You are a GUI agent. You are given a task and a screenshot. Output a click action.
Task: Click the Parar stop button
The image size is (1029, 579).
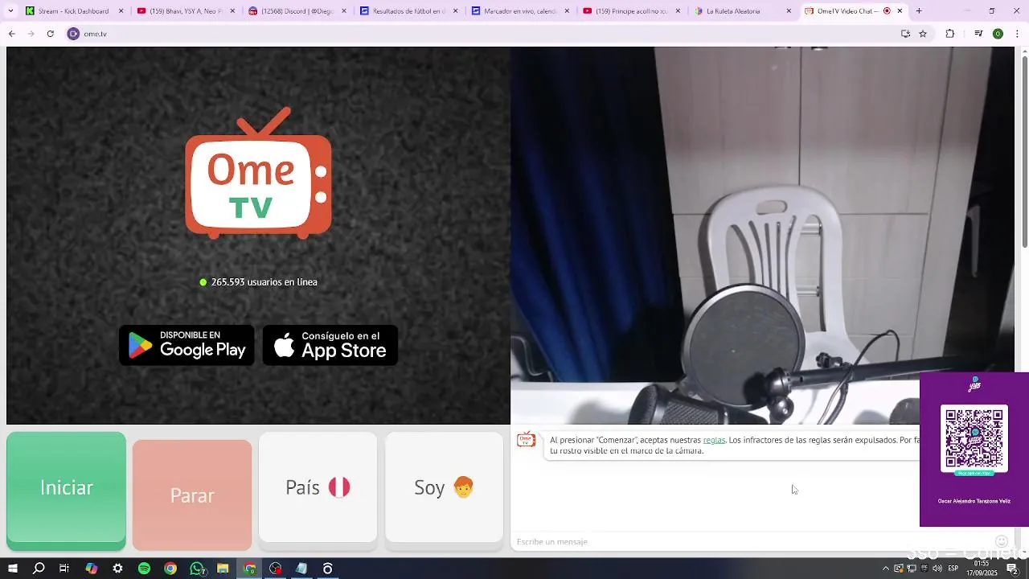tap(192, 495)
